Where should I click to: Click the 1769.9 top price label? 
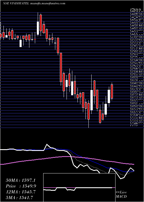(x=136, y=10)
